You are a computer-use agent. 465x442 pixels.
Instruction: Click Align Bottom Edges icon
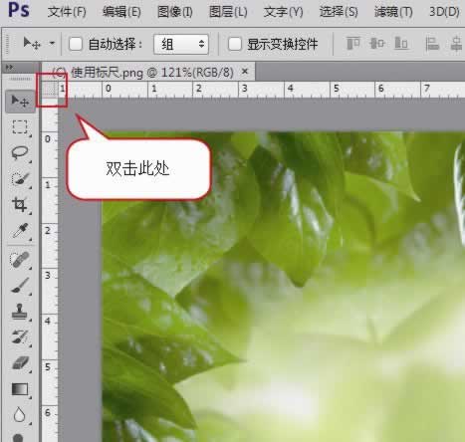point(401,44)
